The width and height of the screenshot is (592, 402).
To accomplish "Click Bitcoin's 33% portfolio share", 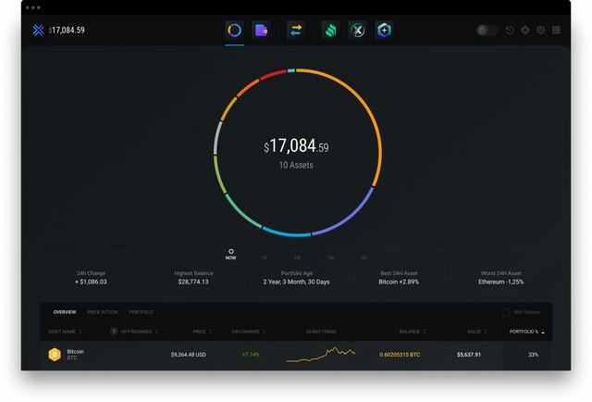I will (x=533, y=355).
